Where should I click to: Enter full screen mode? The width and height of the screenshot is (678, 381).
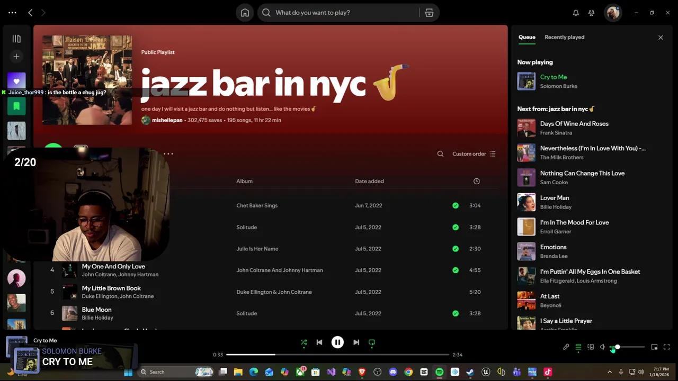pyautogui.click(x=667, y=347)
